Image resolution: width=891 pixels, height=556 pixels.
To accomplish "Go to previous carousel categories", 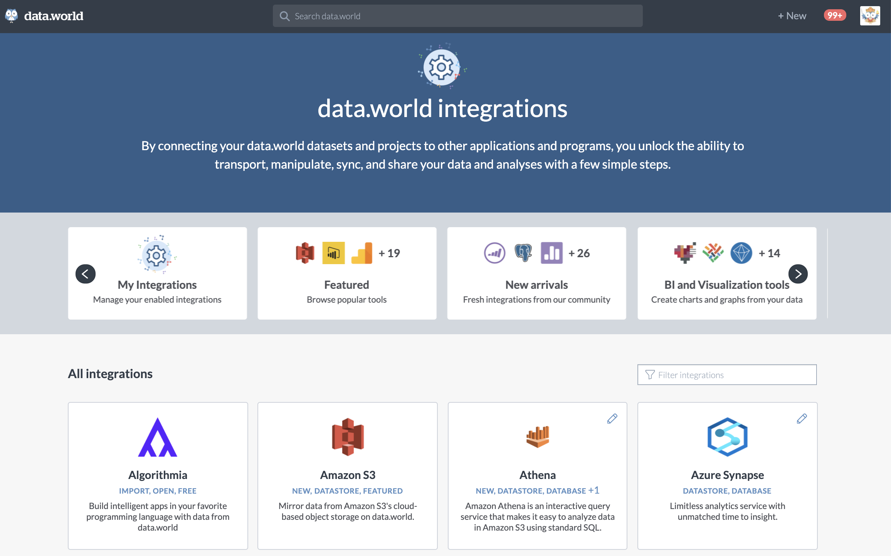I will (86, 274).
